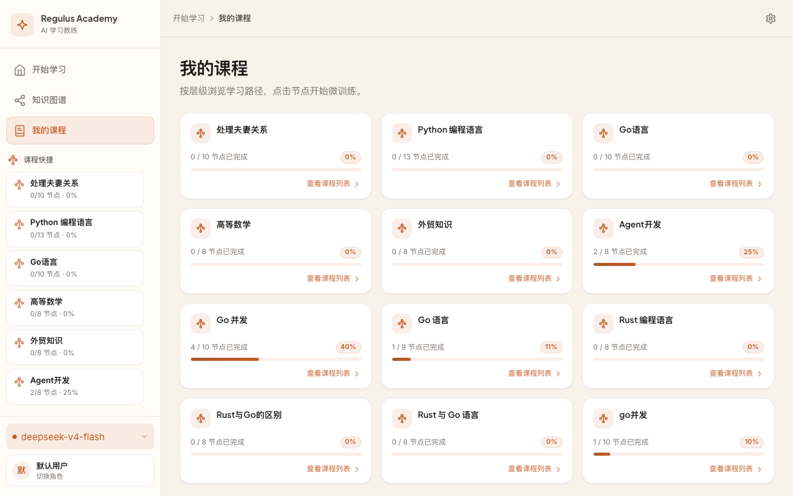Click the 开始学习 breadcrumb
This screenshot has width=793, height=496.
point(189,19)
